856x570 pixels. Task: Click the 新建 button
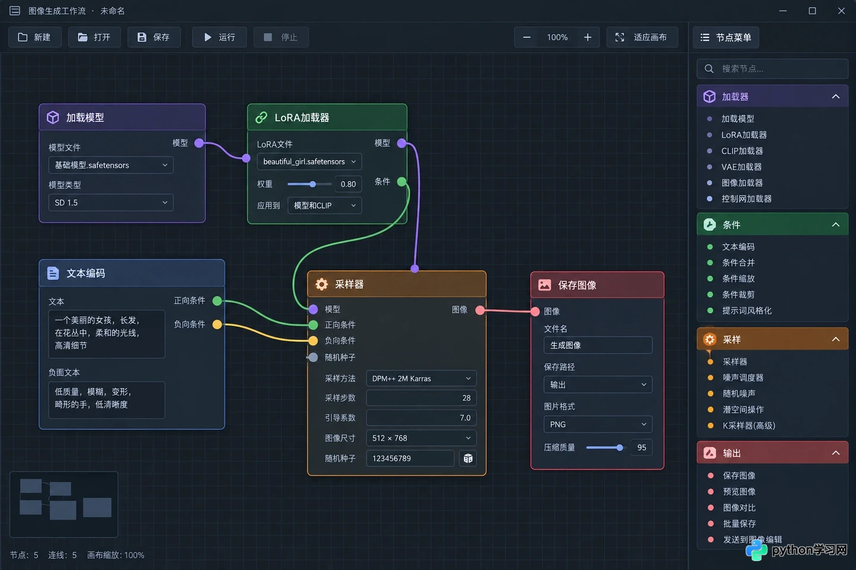[34, 37]
